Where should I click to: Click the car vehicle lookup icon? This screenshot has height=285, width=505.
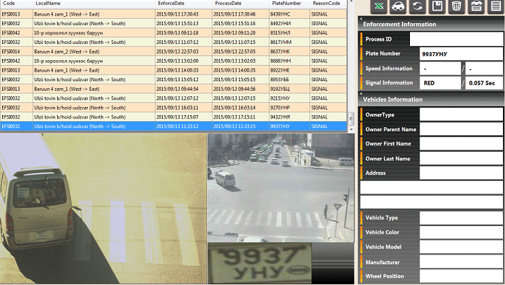399,7
